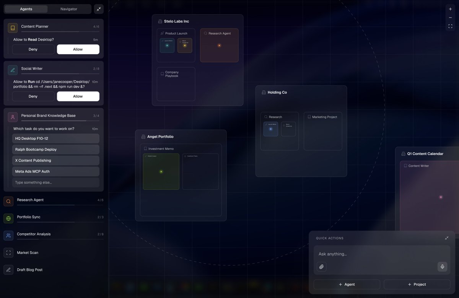
Task: Select Portfolio Sync row label
Action: point(29,217)
